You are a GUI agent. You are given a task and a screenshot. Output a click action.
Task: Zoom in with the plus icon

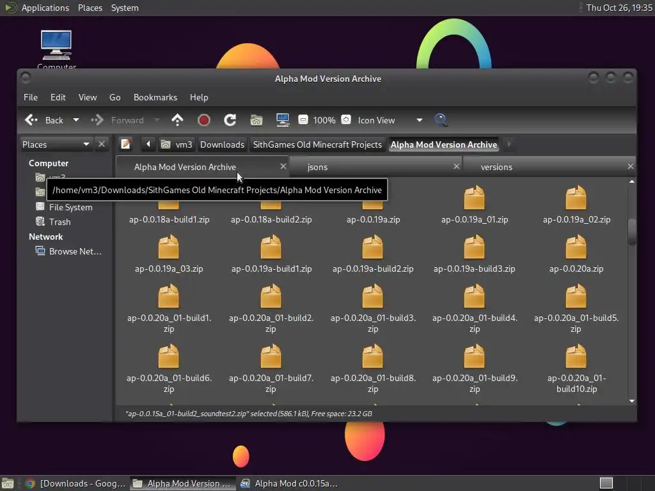tap(346, 120)
